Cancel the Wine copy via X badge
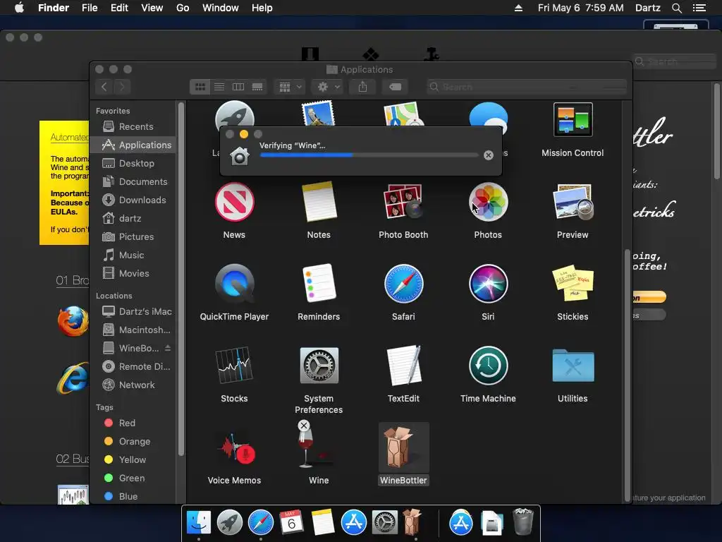 tap(303, 426)
